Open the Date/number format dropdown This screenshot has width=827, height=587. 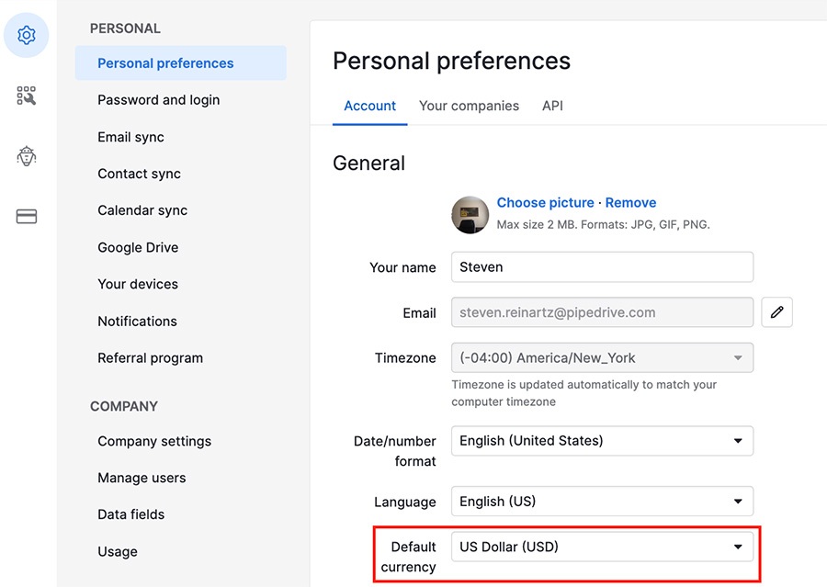tap(602, 441)
